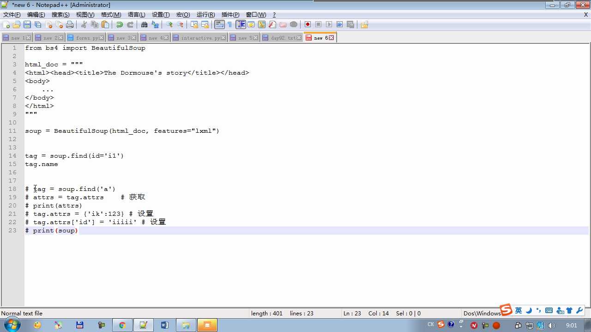Screen dimensions: 591x332
Task: Toggle show all characters pilcrow icon
Action: pos(230,24)
